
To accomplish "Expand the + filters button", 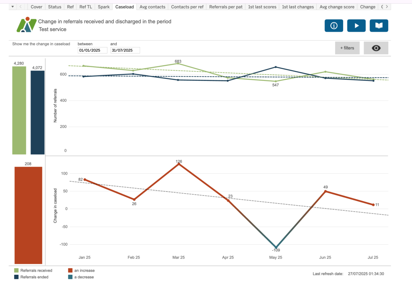I will tap(347, 48).
